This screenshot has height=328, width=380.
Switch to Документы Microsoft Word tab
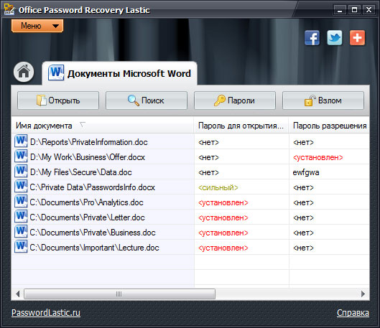pos(120,73)
